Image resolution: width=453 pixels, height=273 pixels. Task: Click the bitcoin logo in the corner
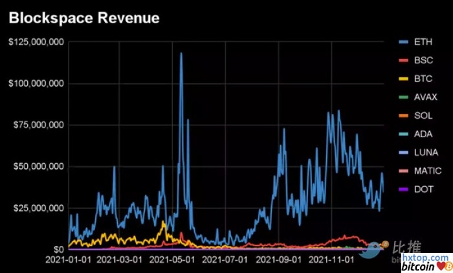point(425,266)
